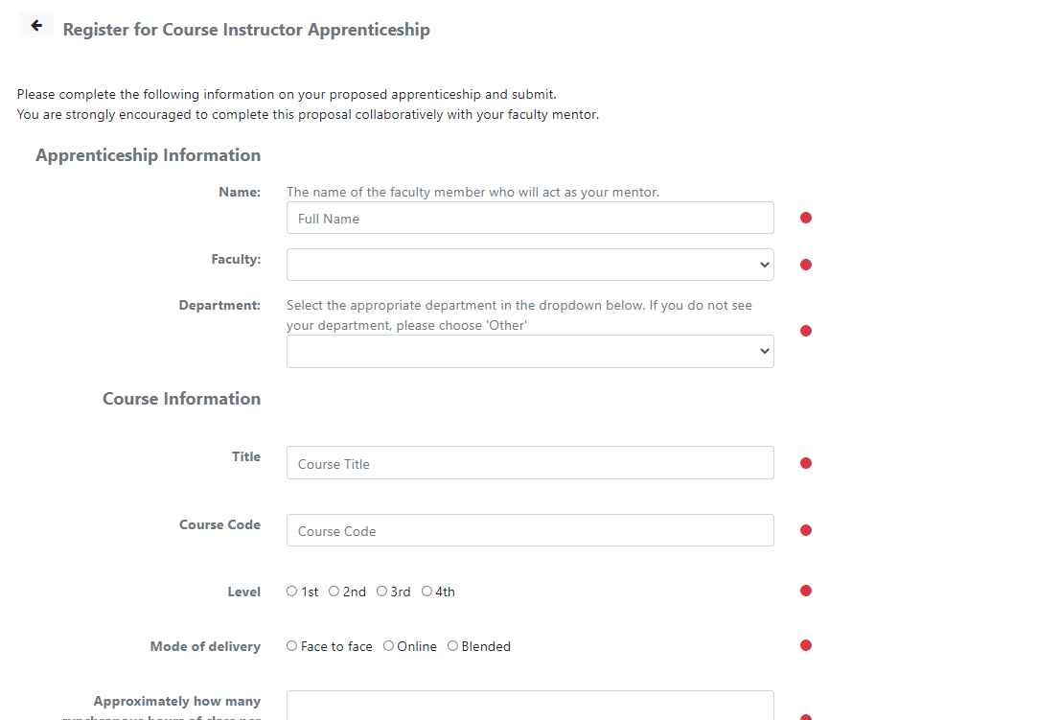Click red required dot beside Name field
The height and width of the screenshot is (720, 1037).
point(806,218)
